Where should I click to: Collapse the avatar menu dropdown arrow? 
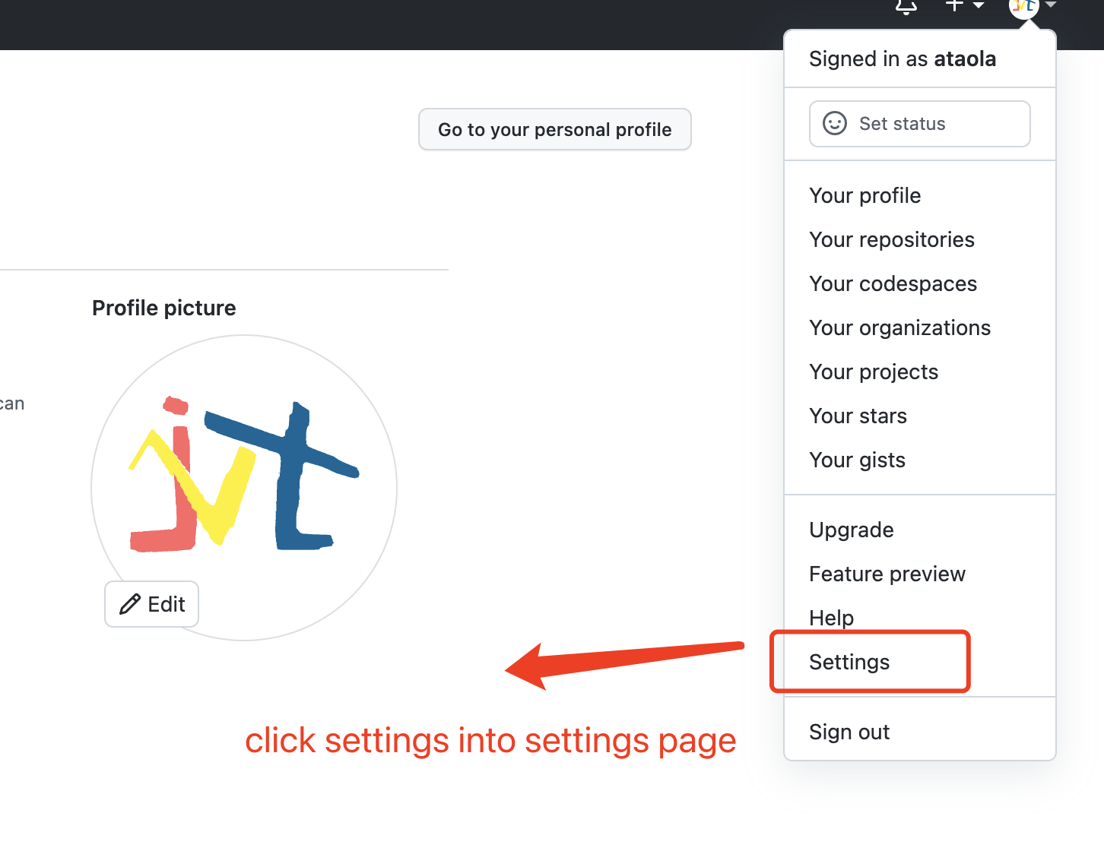pos(1051,5)
